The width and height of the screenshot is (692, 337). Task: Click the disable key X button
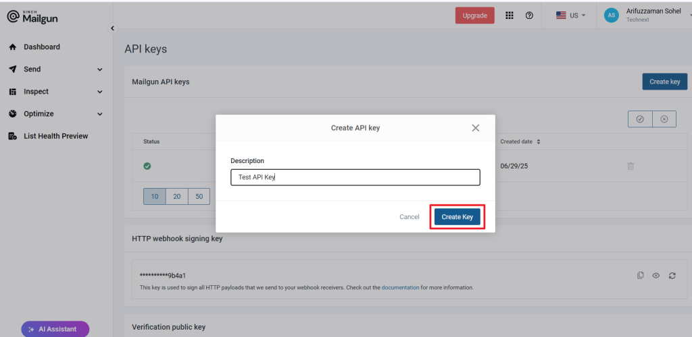click(x=664, y=119)
